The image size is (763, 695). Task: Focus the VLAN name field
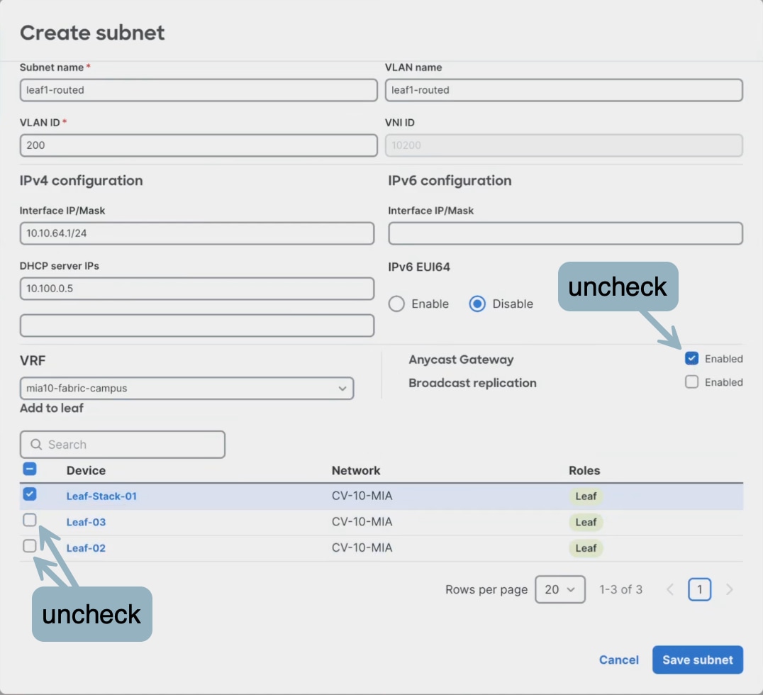click(564, 90)
